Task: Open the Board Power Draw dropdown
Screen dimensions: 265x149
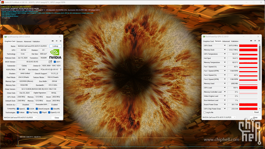Action: pyautogui.click(x=225, y=105)
